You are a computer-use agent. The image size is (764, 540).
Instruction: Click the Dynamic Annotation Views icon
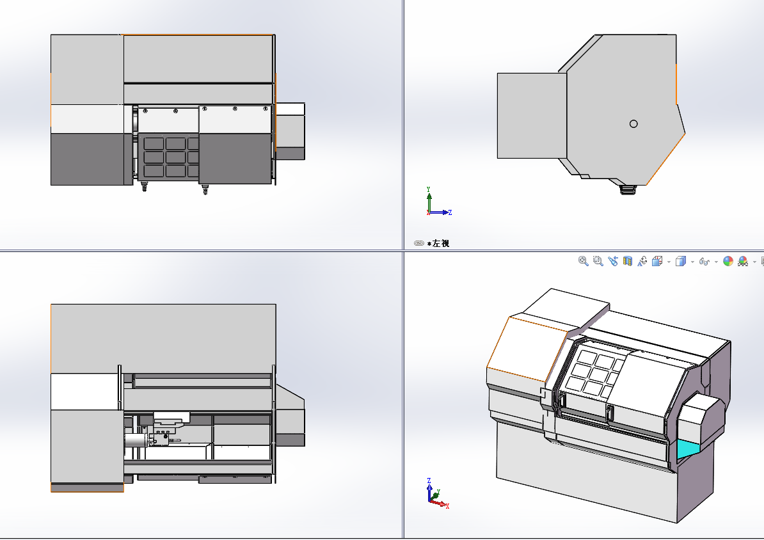click(642, 261)
